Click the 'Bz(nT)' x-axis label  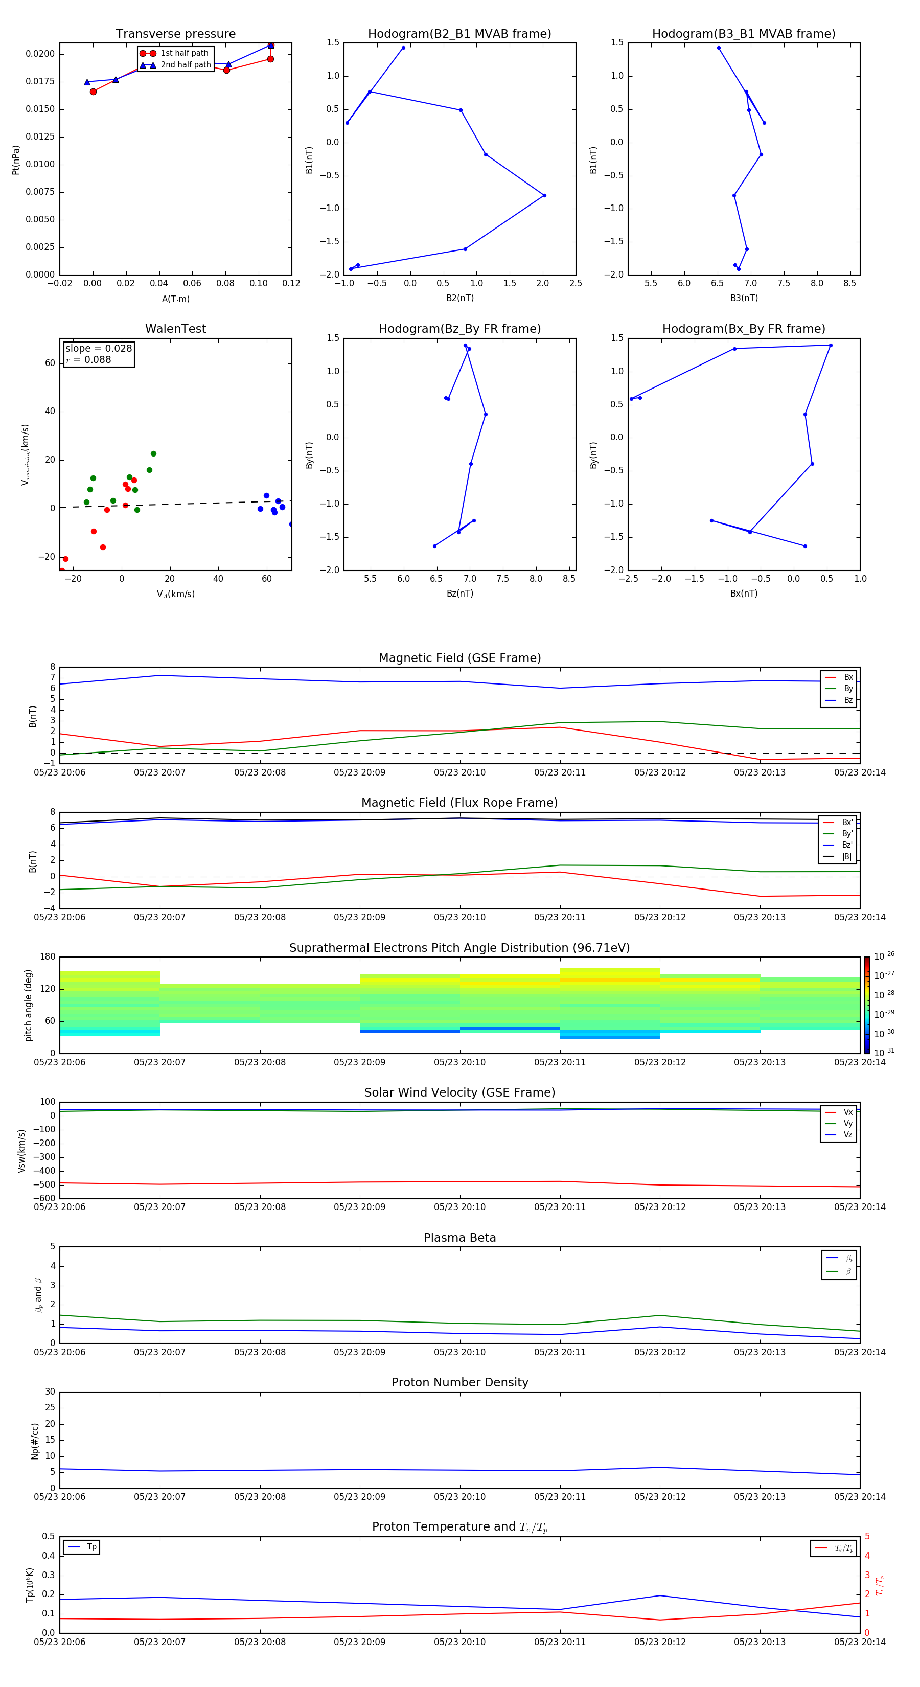tap(459, 594)
